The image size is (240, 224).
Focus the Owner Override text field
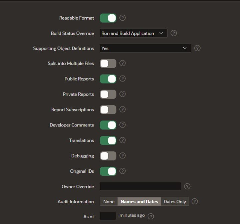[x=140, y=186]
